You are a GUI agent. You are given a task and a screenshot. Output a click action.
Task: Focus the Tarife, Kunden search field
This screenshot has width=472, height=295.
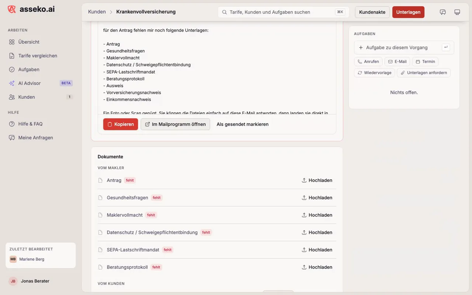[x=284, y=12]
